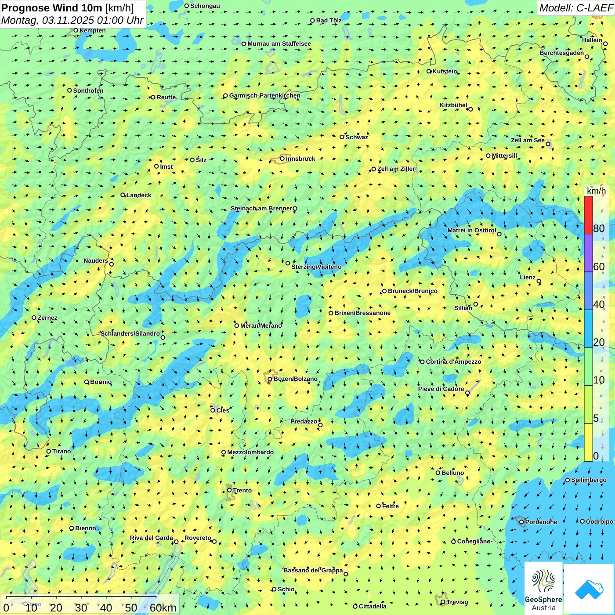
Task: Select the Brixen/Bressanone label
Action: (362, 313)
